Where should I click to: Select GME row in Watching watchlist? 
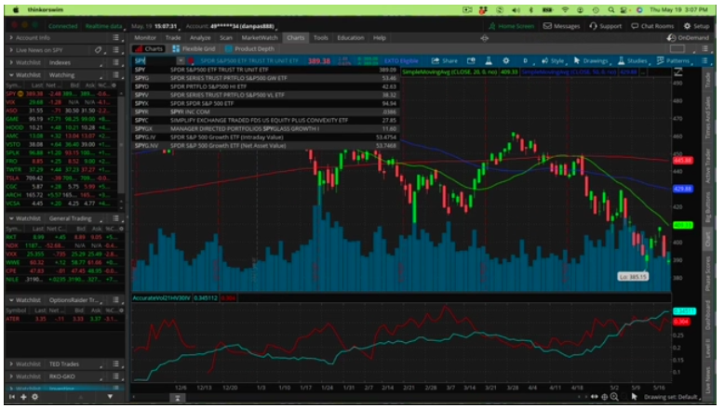click(60, 119)
